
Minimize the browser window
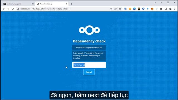tap(162, 2)
